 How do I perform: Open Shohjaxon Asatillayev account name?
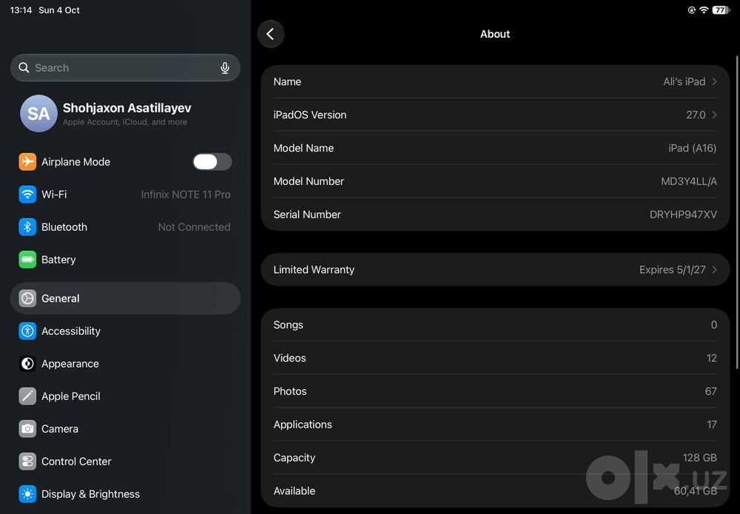coord(127,108)
